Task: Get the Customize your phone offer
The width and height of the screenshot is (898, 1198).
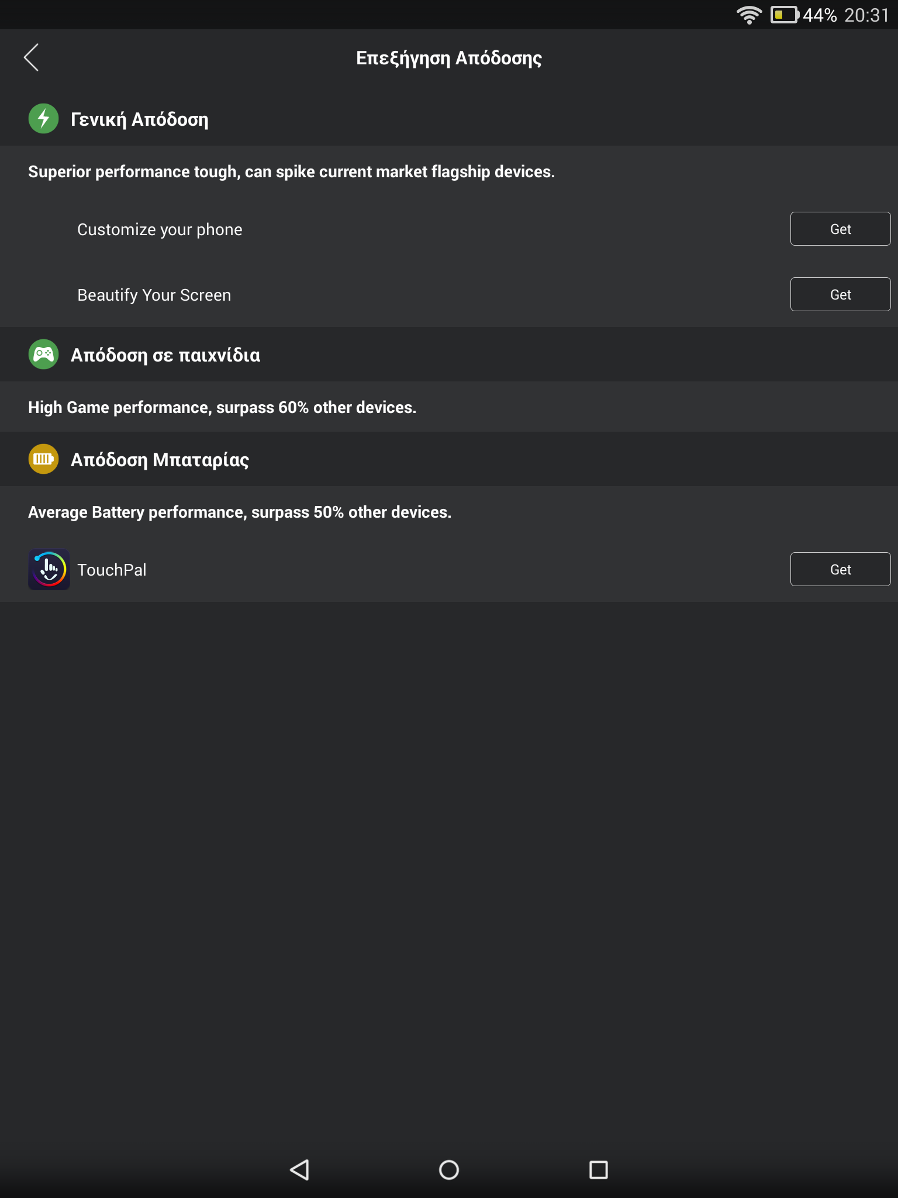Action: tap(840, 229)
